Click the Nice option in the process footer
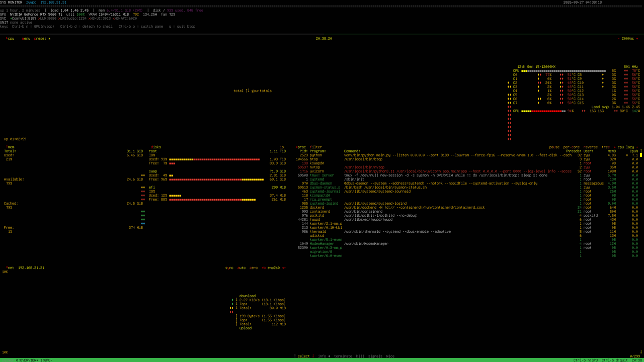Screen dimensions: 644x362 [390, 356]
